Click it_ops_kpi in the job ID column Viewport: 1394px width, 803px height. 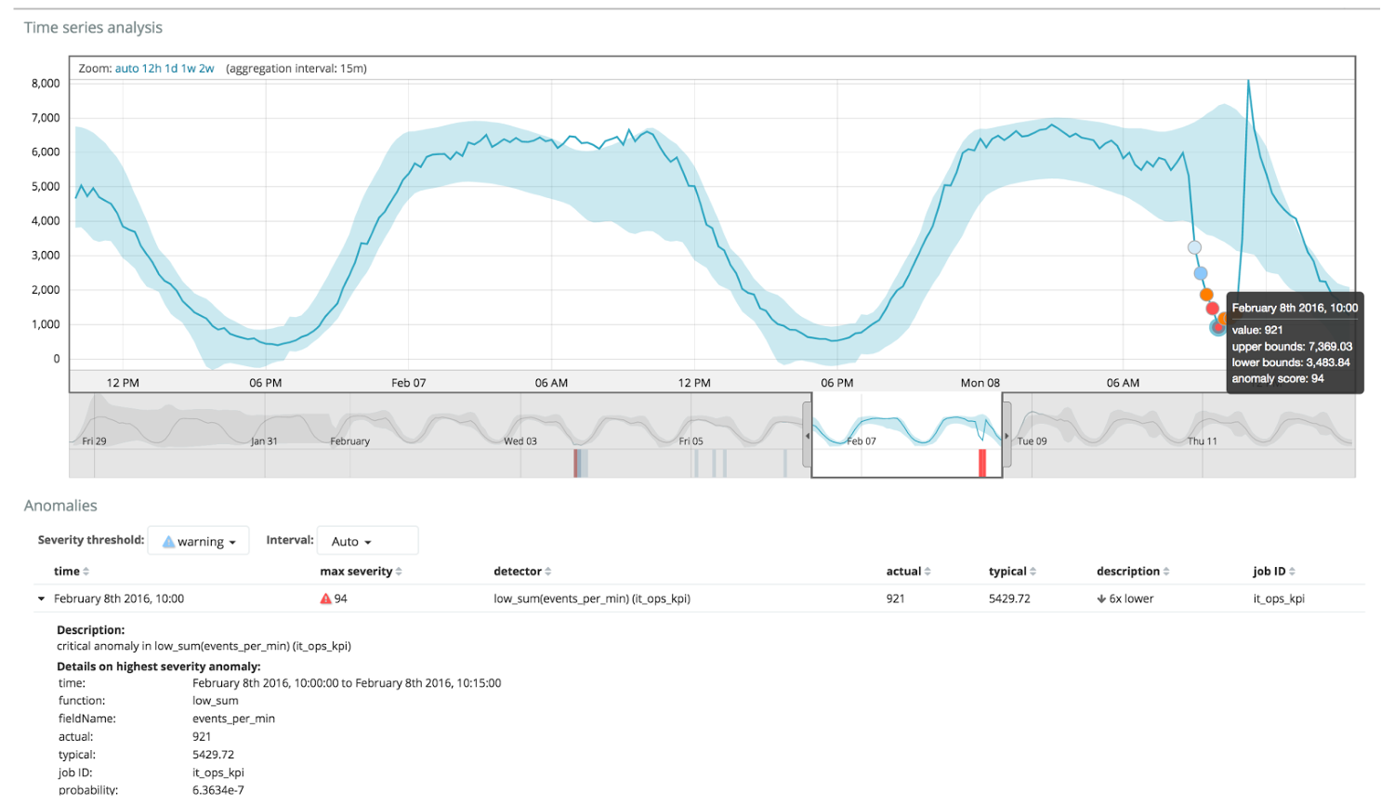[1279, 599]
